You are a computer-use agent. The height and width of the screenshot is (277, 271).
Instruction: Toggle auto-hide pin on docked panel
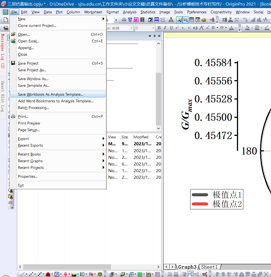click(x=154, y=36)
